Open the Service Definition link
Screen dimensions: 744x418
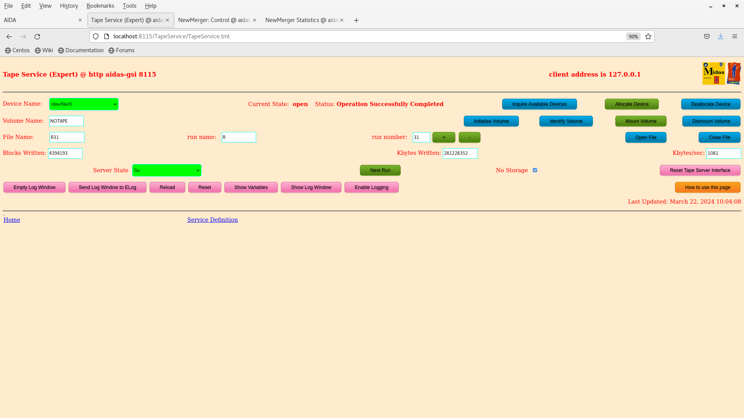tap(212, 220)
